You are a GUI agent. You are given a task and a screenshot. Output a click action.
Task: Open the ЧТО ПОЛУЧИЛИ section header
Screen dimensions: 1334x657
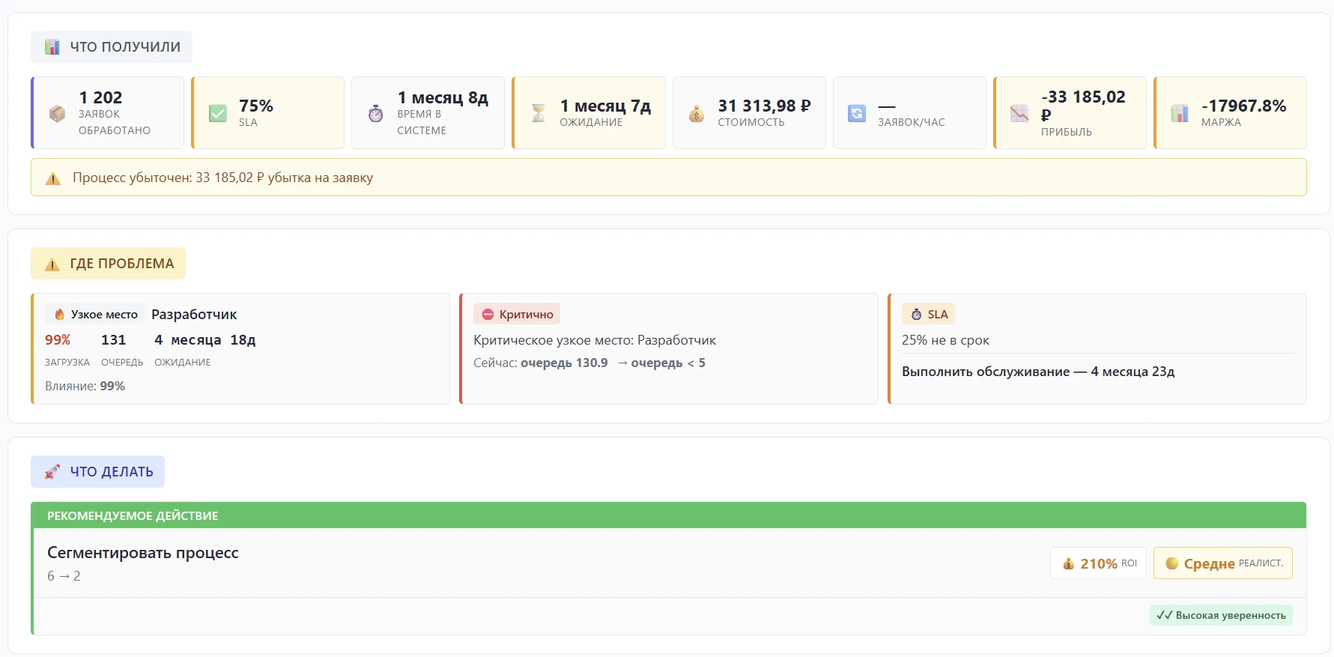[x=112, y=47]
